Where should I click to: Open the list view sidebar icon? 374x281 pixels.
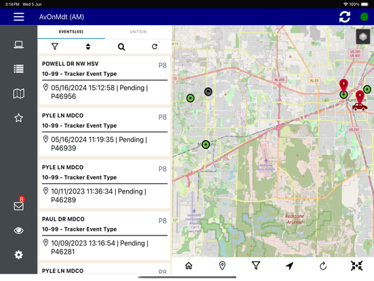[x=18, y=69]
